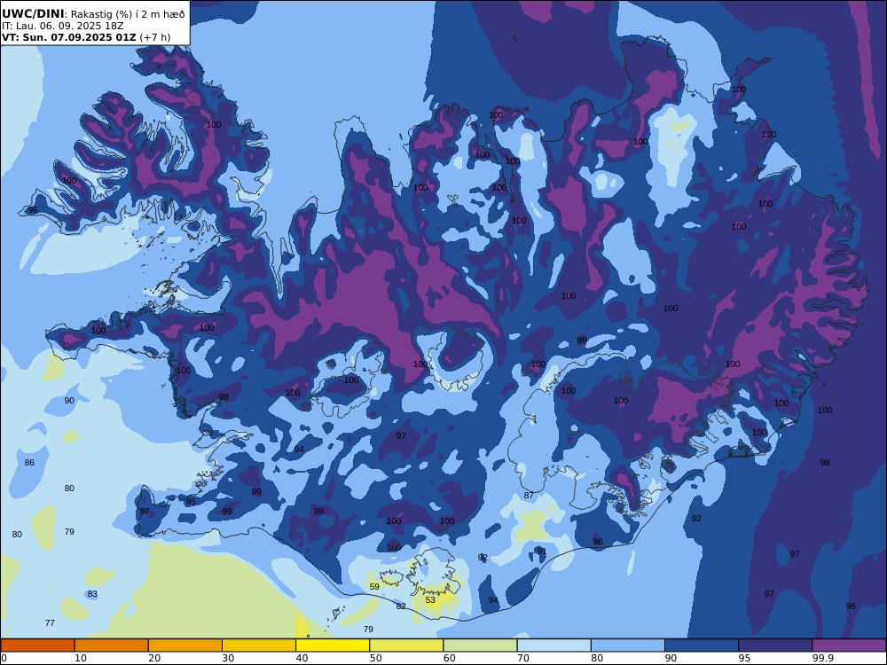Image resolution: width=887 pixels, height=665 pixels.
Task: Select the bright yellow 40–50 legend swatch
Action: pyautogui.click(x=333, y=645)
